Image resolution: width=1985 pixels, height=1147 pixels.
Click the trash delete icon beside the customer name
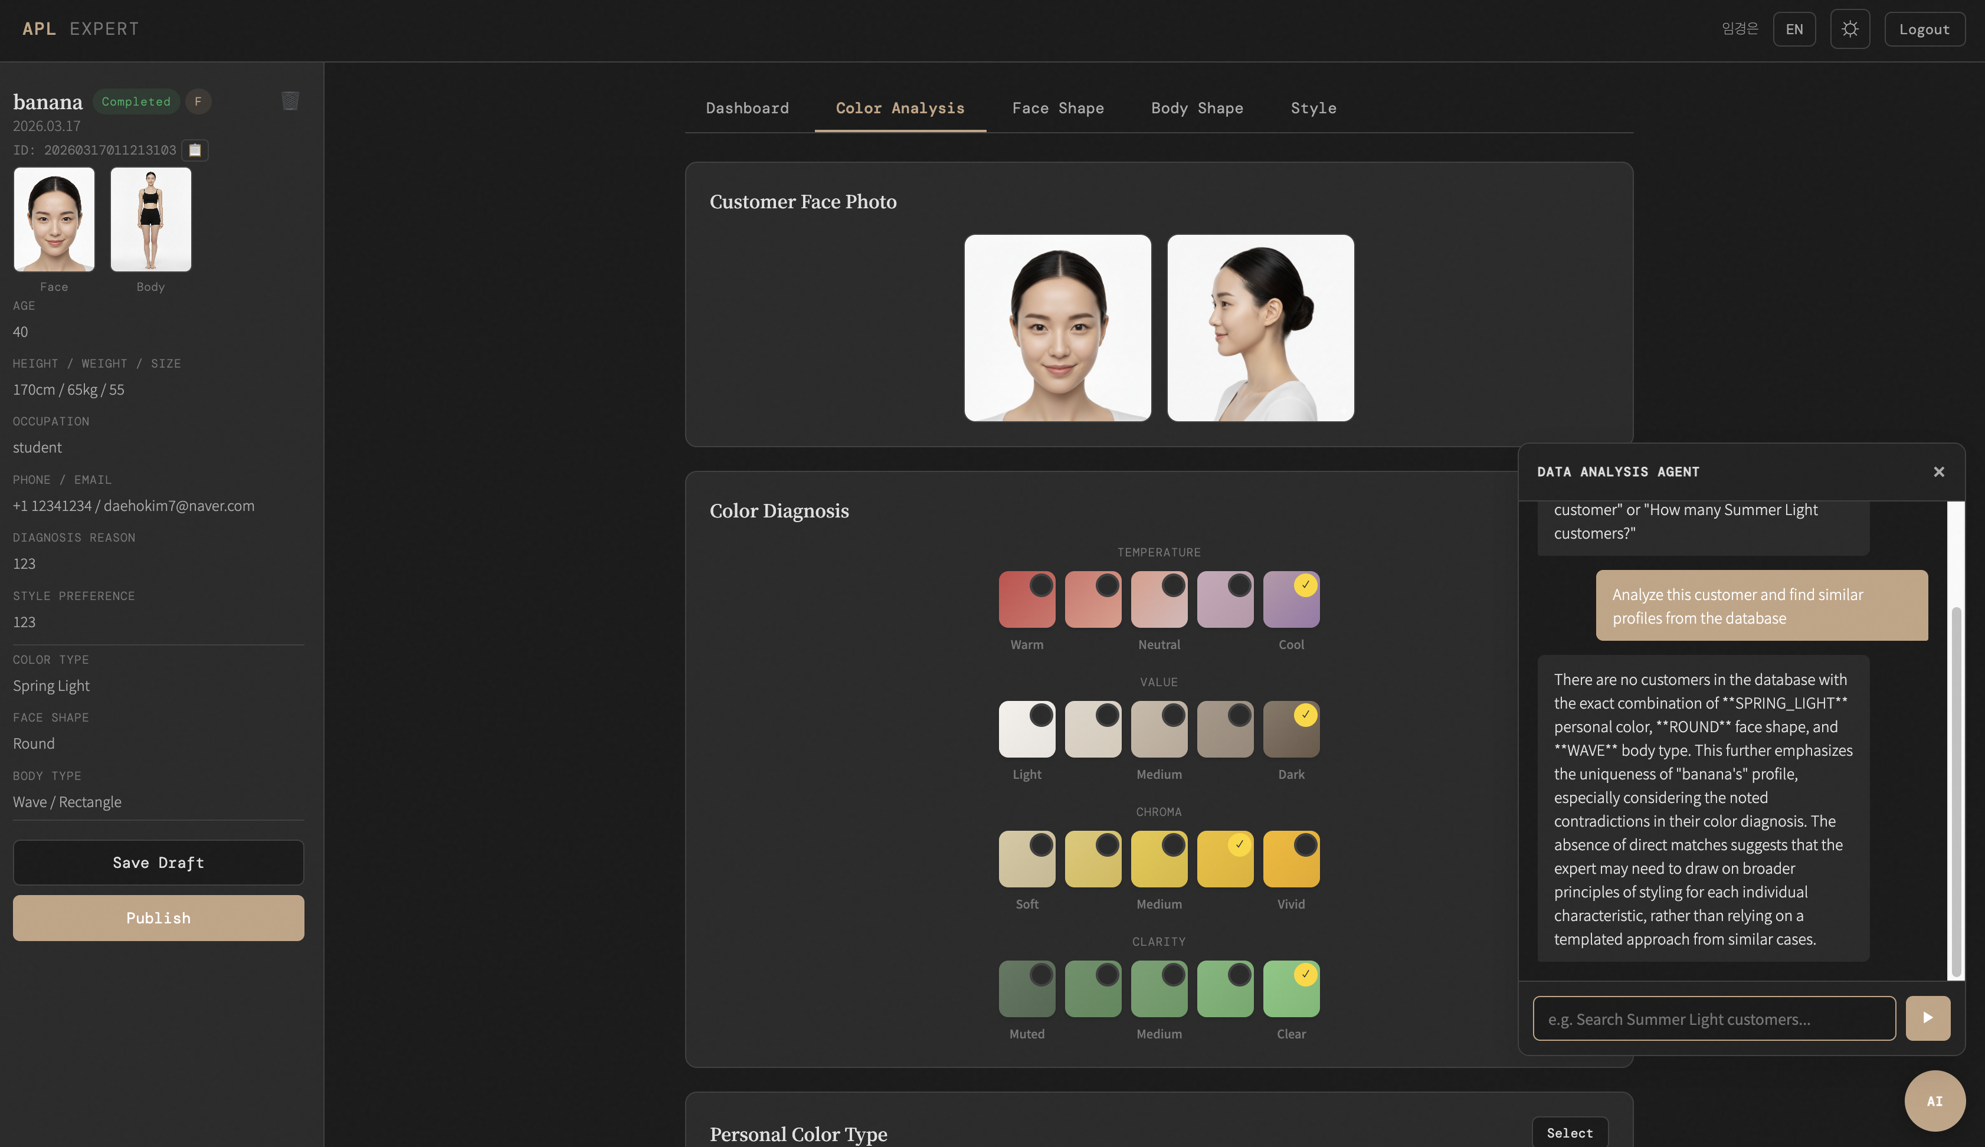(x=290, y=101)
